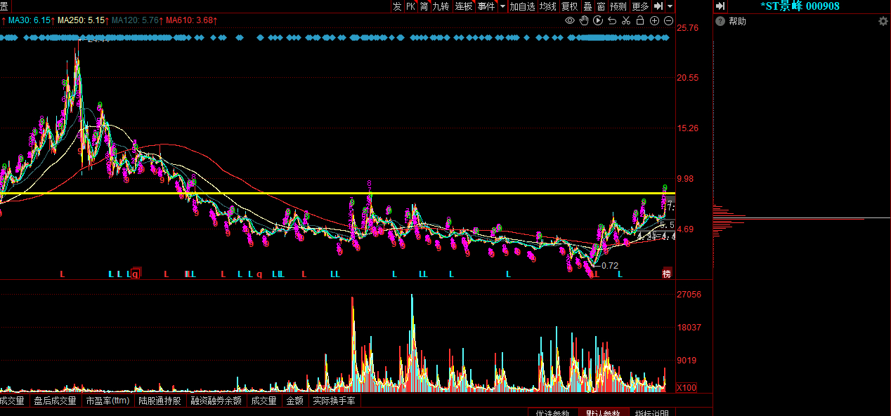This screenshot has height=416, width=891.
Task: Toggle the padlock lock icon
Action: (640, 20)
